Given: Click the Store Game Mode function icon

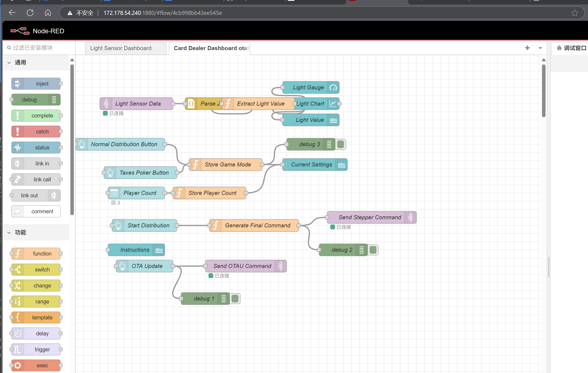Looking at the screenshot, I should (195, 165).
